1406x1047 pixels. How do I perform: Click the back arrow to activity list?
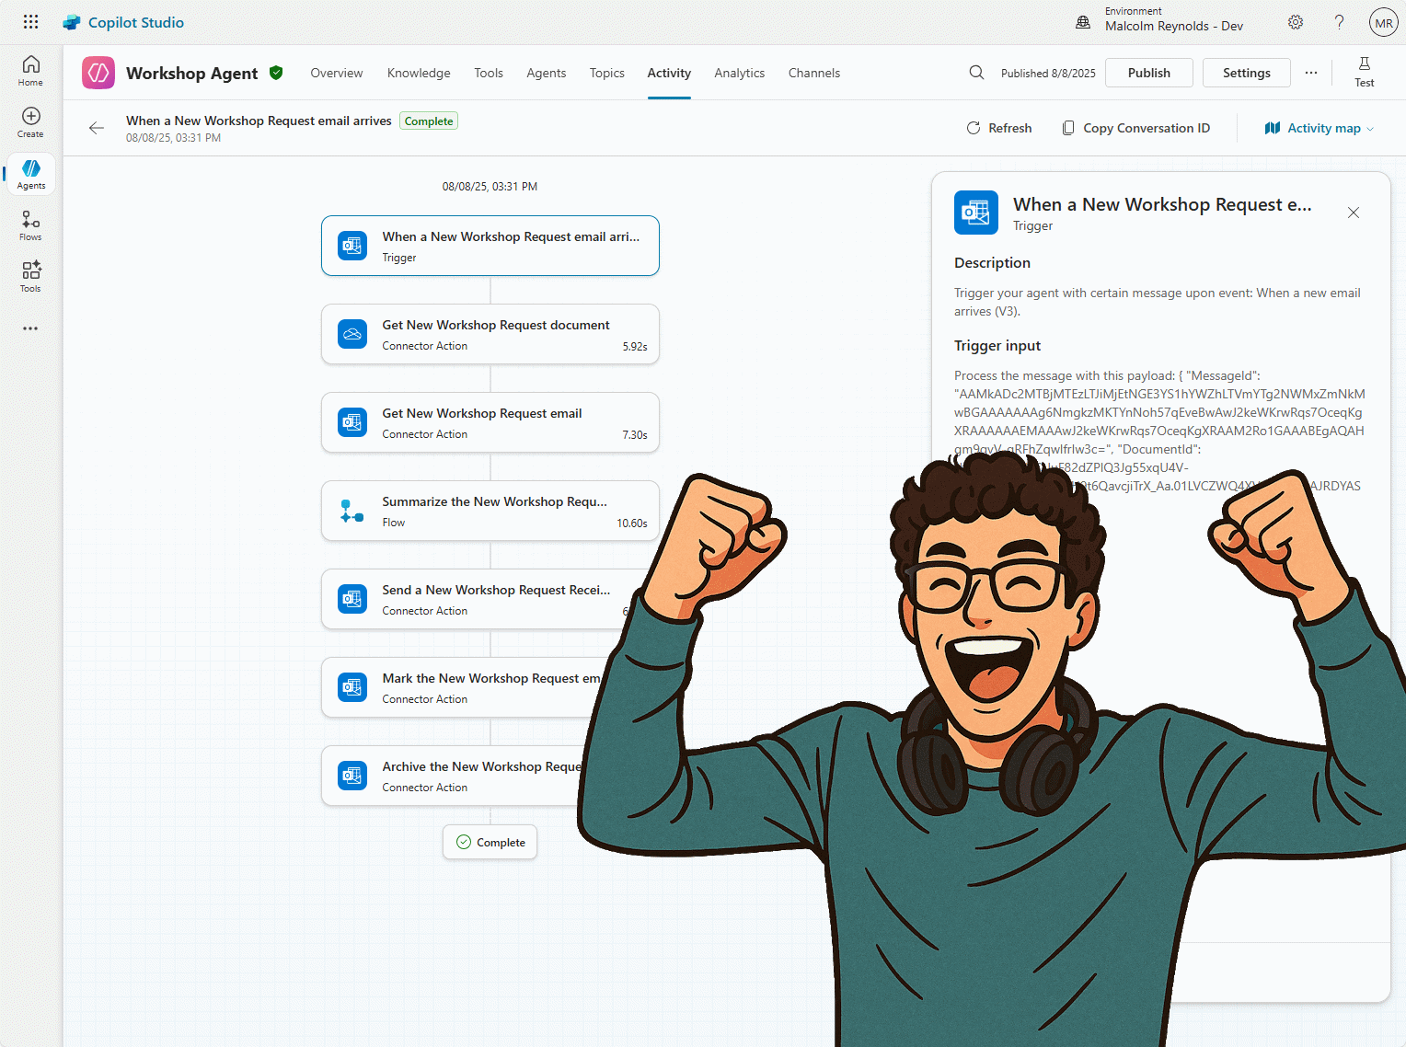point(97,128)
